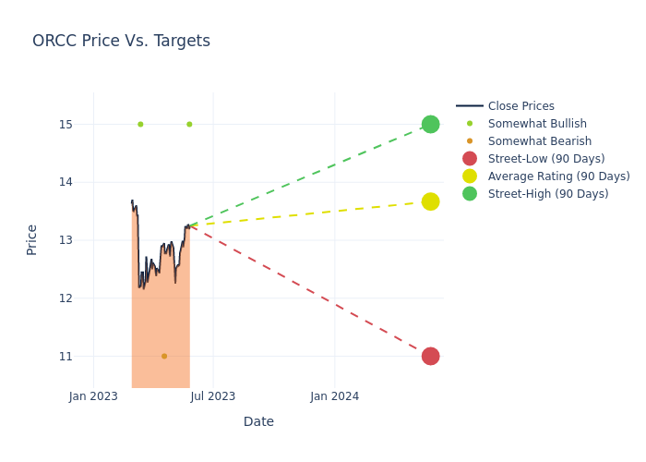
Task: Click the Jan 2023 x-axis label
Action: click(x=93, y=396)
